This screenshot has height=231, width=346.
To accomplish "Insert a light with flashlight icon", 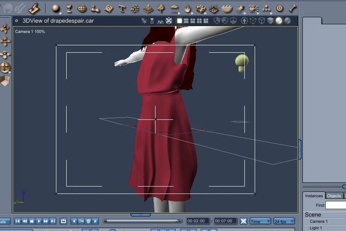I will click(x=240, y=9).
